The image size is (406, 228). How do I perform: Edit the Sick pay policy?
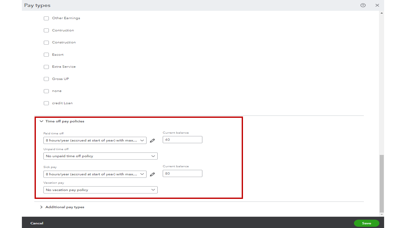(153, 174)
